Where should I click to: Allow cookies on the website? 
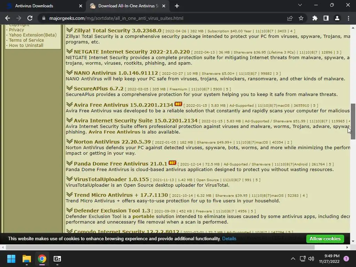(x=325, y=238)
